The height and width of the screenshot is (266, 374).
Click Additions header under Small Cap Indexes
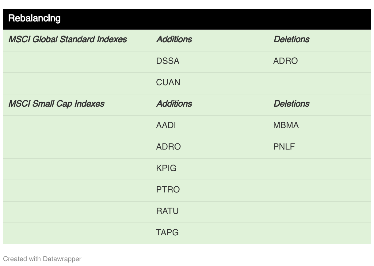174,104
